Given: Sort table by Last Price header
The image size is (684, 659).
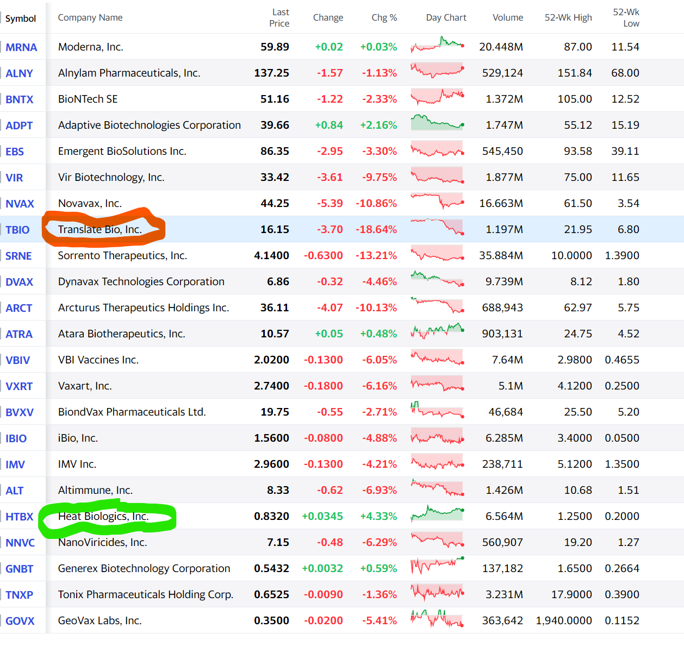Looking at the screenshot, I should pyautogui.click(x=279, y=18).
